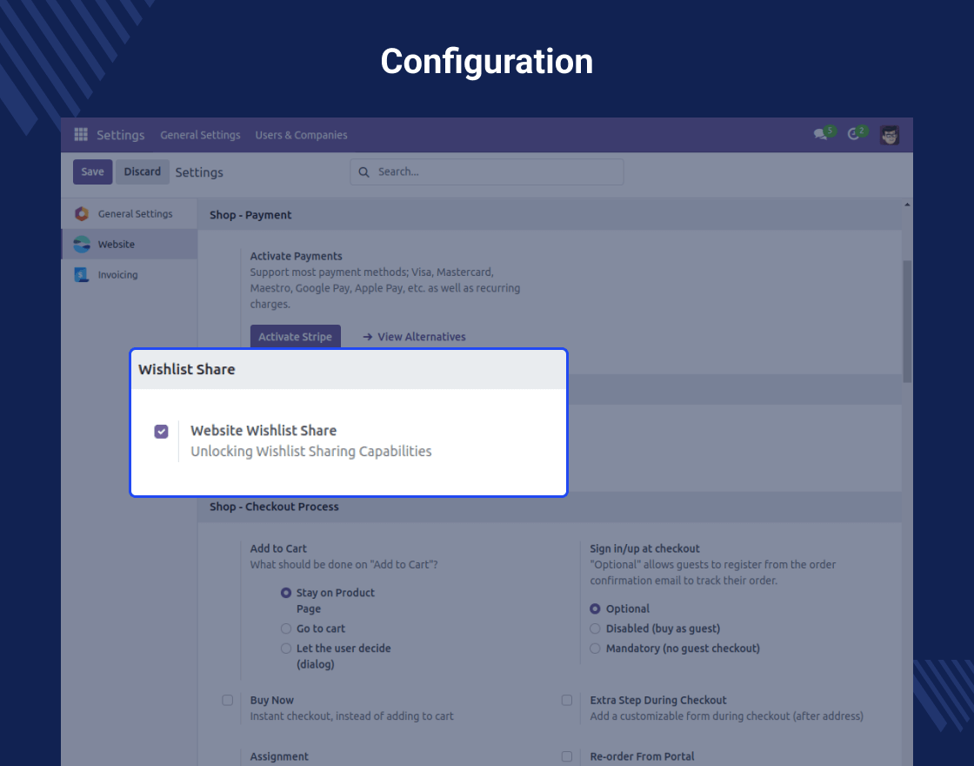This screenshot has height=766, width=974.
Task: Click the Website globe icon
Action: coord(82,245)
